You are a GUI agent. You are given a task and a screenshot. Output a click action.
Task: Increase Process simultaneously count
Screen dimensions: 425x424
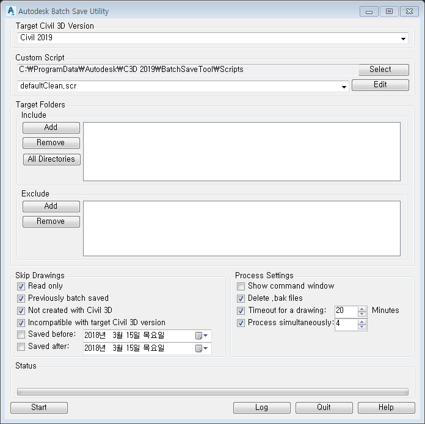362,322
